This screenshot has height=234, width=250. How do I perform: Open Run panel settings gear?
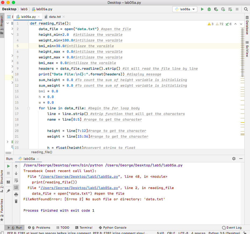pyautogui.click(x=234, y=159)
